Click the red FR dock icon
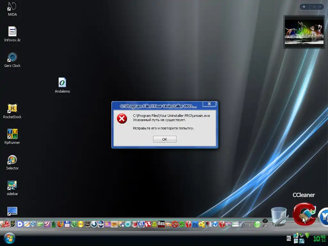328x246 pixels. (x=148, y=225)
